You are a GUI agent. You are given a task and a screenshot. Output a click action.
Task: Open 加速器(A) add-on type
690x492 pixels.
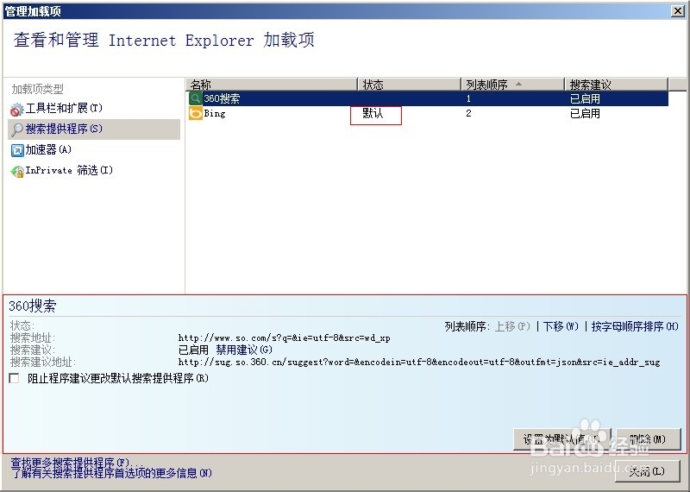pyautogui.click(x=48, y=149)
